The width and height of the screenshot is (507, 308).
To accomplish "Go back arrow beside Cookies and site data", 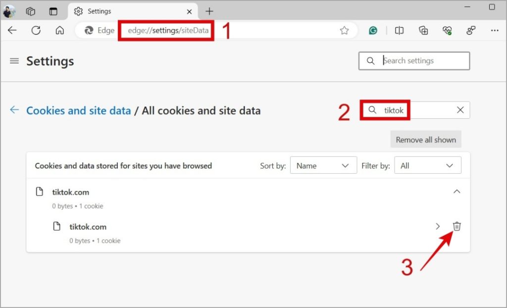I will [x=14, y=110].
